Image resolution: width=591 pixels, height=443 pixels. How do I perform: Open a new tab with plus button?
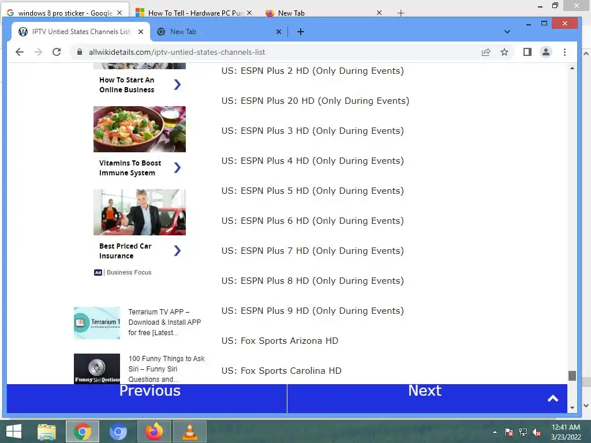(x=300, y=32)
